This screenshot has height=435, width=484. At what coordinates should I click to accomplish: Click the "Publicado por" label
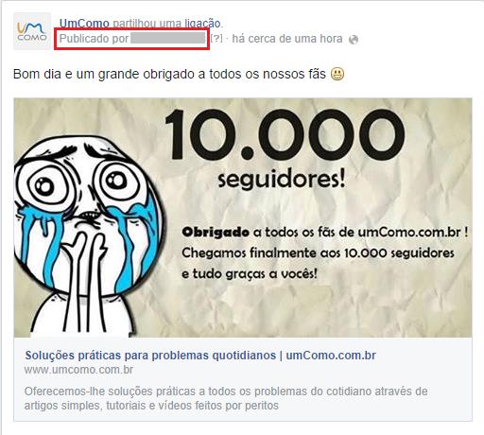click(x=94, y=39)
